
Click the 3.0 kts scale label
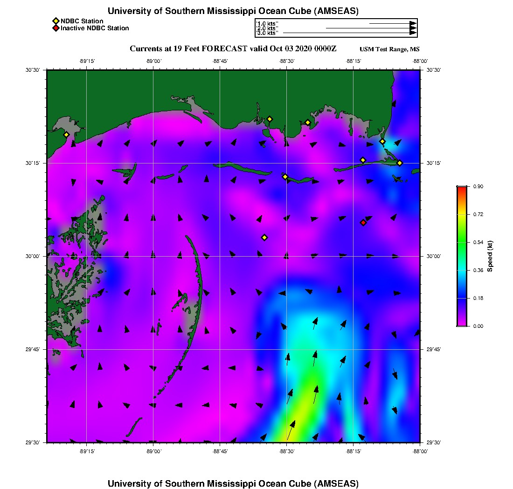click(x=267, y=33)
